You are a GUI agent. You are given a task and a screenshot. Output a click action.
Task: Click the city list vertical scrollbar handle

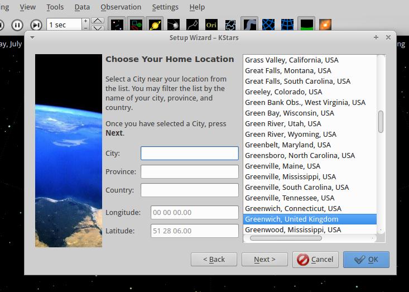381,121
